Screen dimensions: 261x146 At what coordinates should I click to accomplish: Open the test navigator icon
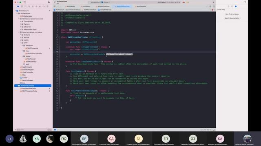click(36, 6)
